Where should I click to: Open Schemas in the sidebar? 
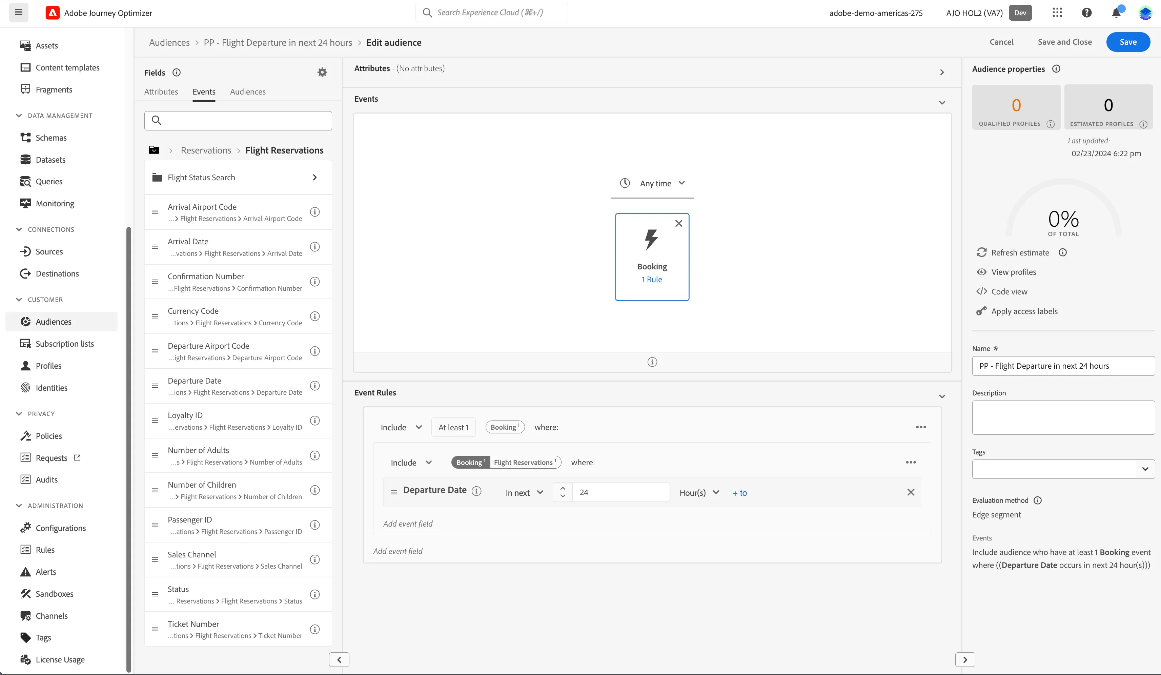51,138
